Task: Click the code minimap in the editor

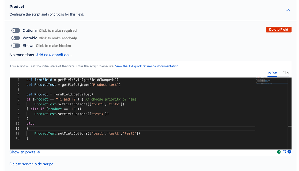Action: pos(271,81)
